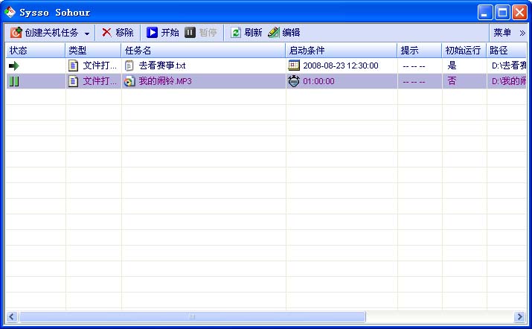This screenshot has width=532, height=329.
Task: Click the horizontal scrollbar thumb
Action: pyautogui.click(x=193, y=317)
